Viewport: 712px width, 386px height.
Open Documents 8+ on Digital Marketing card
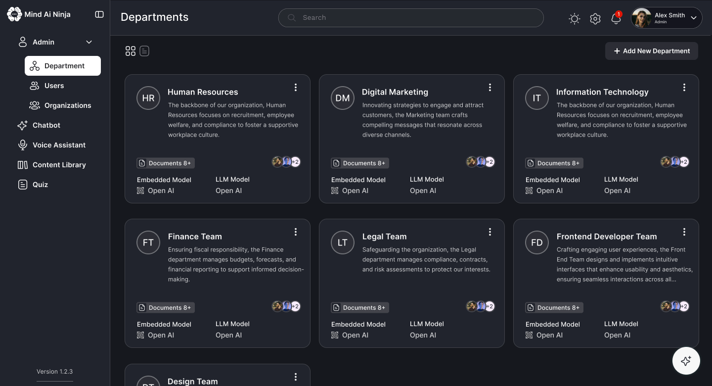click(x=360, y=163)
